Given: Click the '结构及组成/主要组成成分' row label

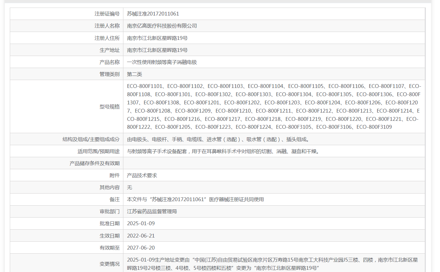Looking at the screenshot, I should [x=91, y=139].
